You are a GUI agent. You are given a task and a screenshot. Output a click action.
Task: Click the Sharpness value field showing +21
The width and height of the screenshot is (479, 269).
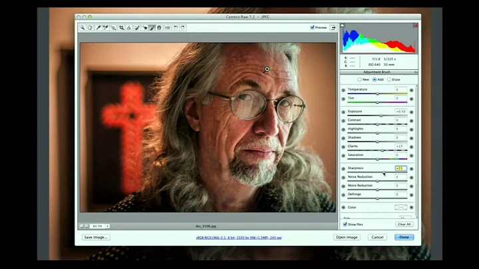pyautogui.click(x=400, y=168)
